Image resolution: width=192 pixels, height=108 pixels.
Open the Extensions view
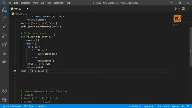pos(4,44)
